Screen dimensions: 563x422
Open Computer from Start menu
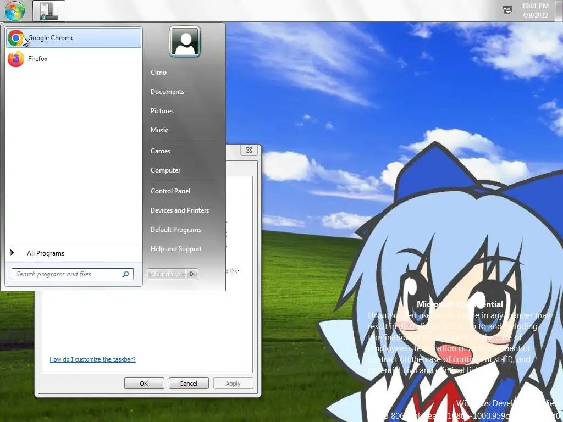[165, 170]
